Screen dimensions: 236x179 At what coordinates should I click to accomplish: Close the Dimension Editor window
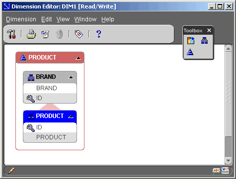pyautogui.click(x=229, y=6)
